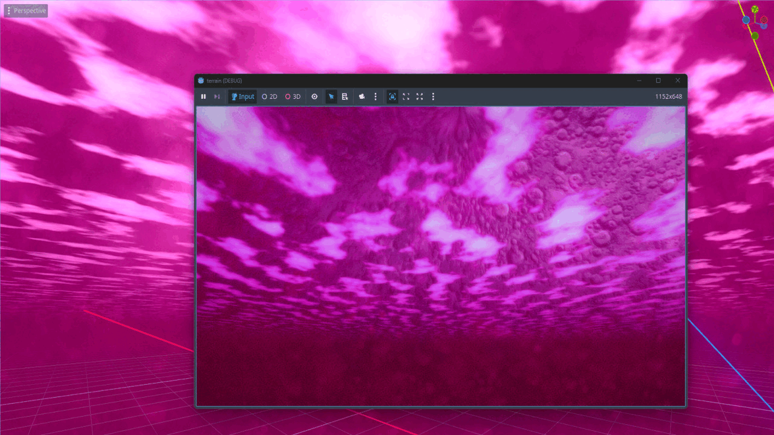Activate the arrow Select tool
The height and width of the screenshot is (435, 774).
point(331,97)
